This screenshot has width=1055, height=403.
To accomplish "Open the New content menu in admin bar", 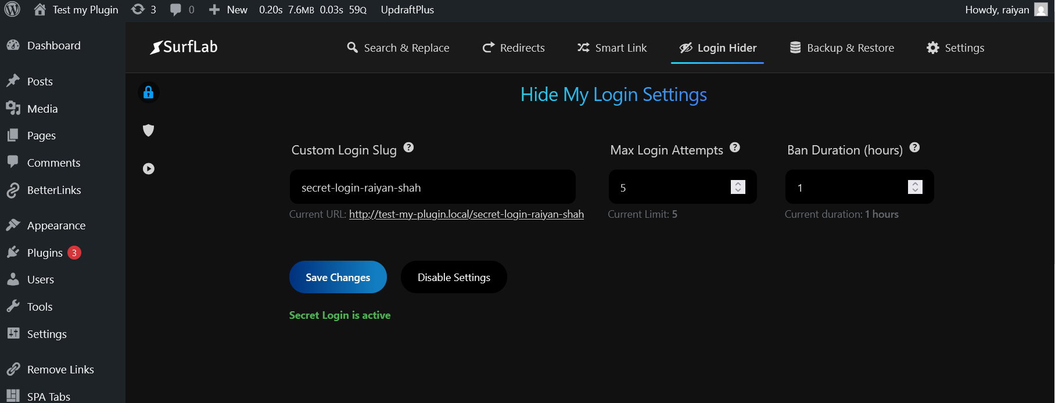I will [228, 9].
